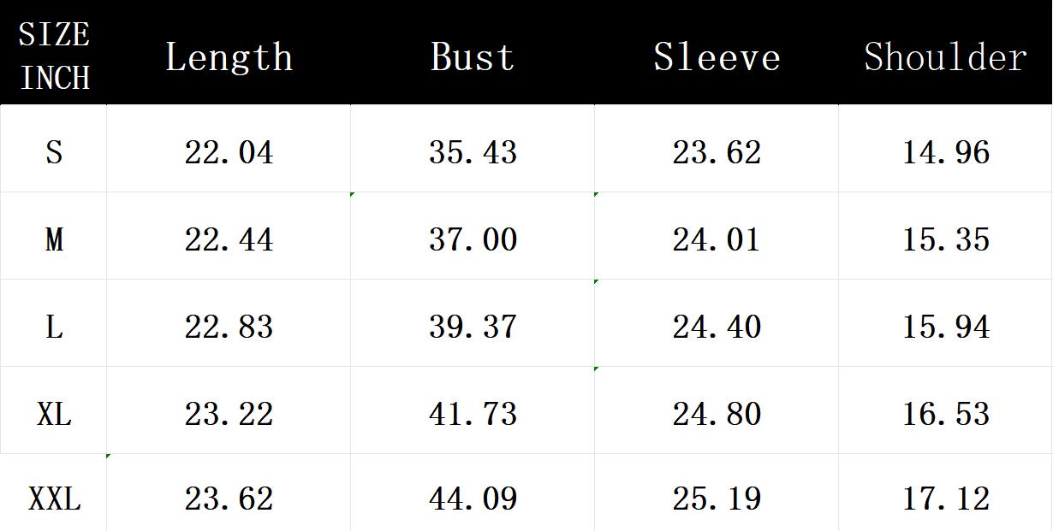
Task: Select the Sleeve column header
Action: (717, 57)
